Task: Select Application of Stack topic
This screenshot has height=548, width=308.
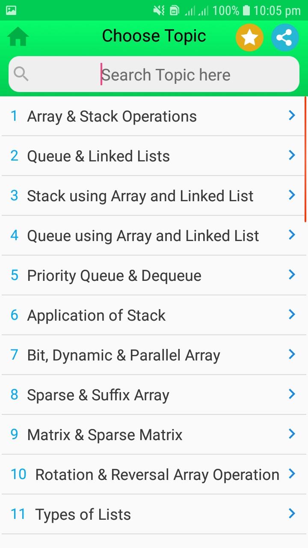Action: coord(96,316)
